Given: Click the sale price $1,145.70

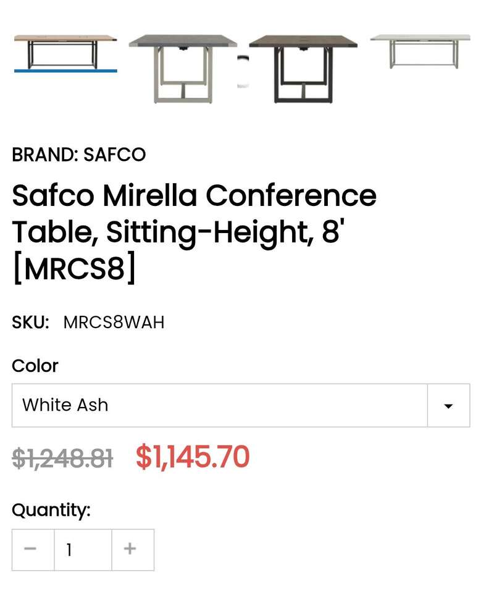Looking at the screenshot, I should (193, 458).
